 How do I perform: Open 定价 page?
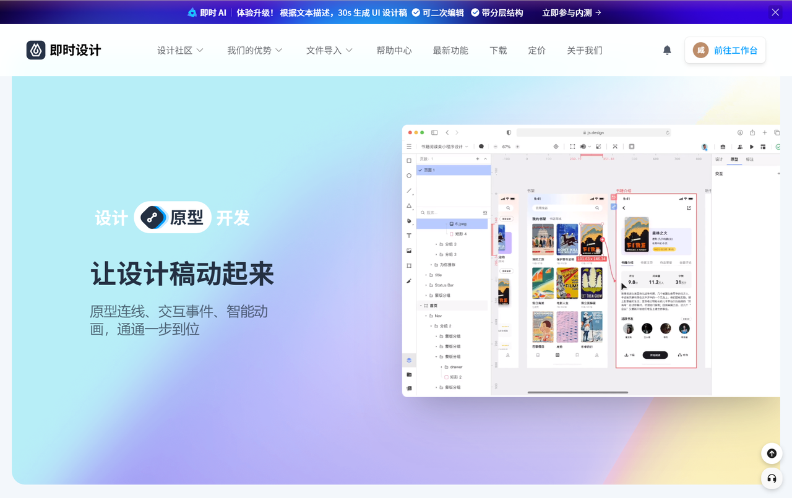537,50
